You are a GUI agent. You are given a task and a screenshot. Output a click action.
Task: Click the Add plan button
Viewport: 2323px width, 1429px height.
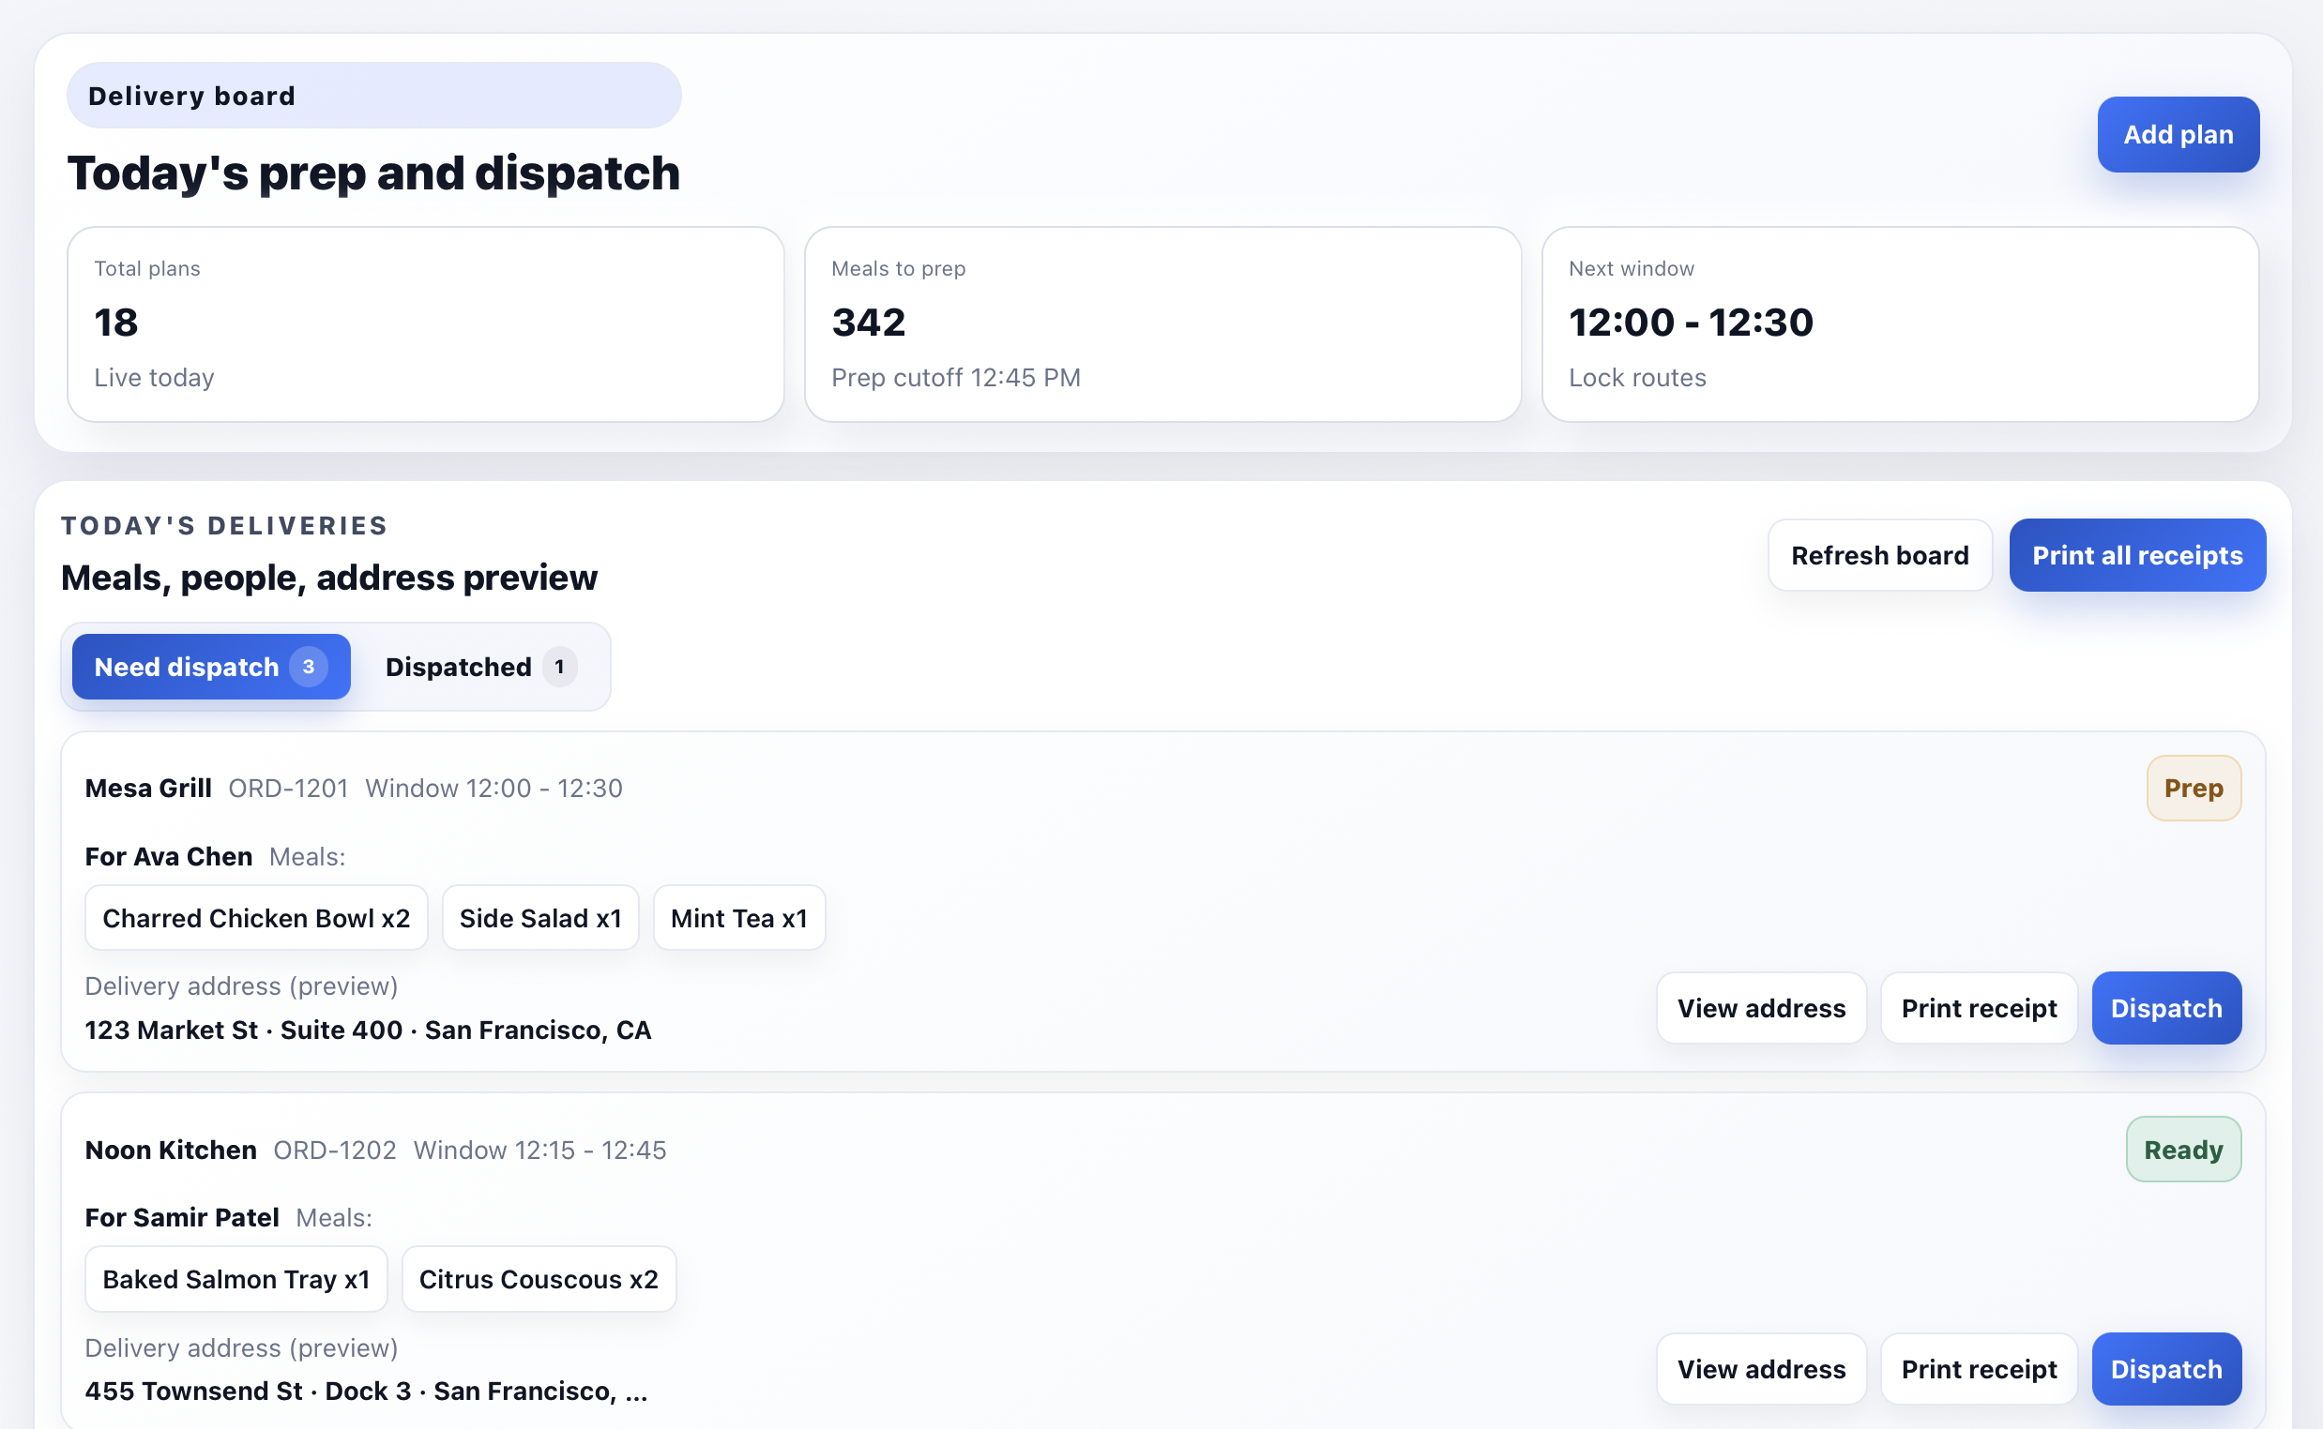(2178, 134)
